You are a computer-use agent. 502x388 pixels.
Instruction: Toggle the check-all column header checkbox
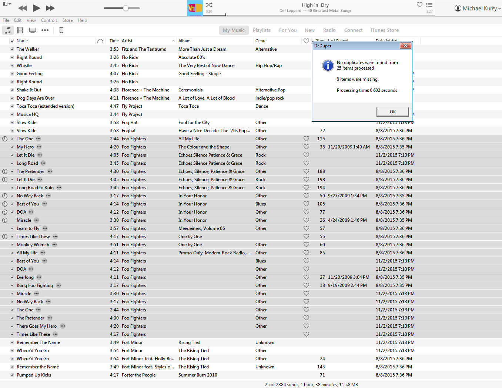tap(12, 41)
